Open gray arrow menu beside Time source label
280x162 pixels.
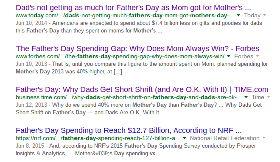[269, 97]
